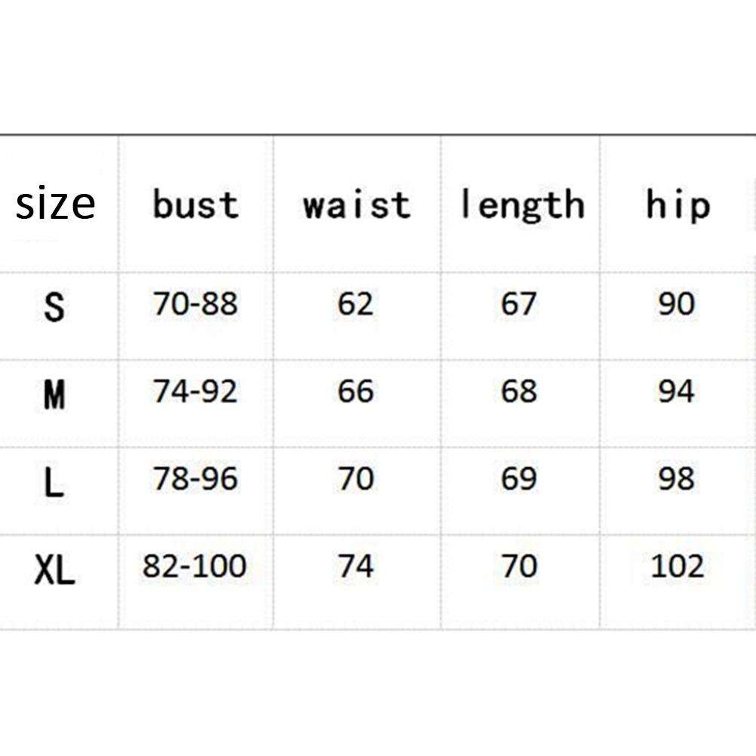Select the S size row label
756x756 pixels.
[x=54, y=306]
